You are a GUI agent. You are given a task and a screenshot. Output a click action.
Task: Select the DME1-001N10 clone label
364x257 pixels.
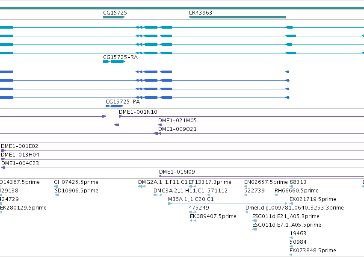[138, 112]
